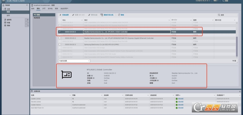Screen dimensions: 243x115
Task: Switch to the 服务 tab
Action: pos(57,8)
